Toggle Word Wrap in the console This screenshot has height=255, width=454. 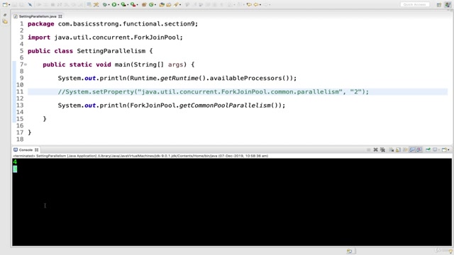click(405, 149)
